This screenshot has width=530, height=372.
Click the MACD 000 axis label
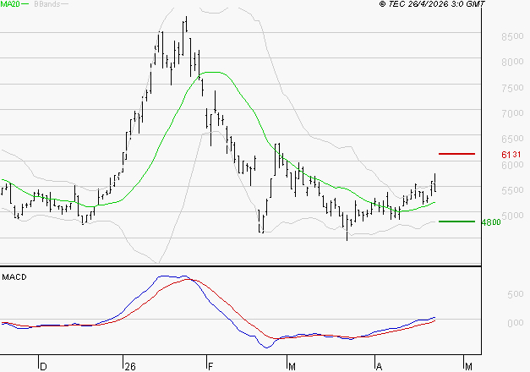point(515,323)
